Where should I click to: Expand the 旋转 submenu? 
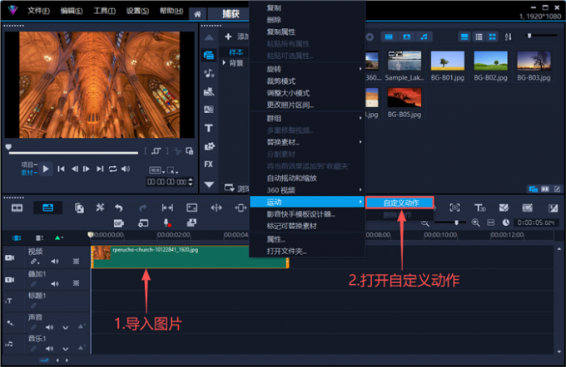click(x=307, y=69)
